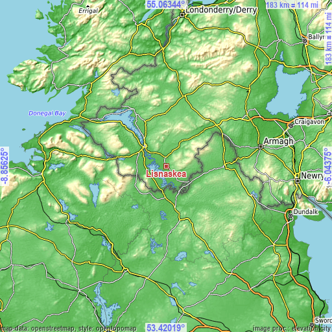Click the 53.42019° south latitude label

point(166,327)
